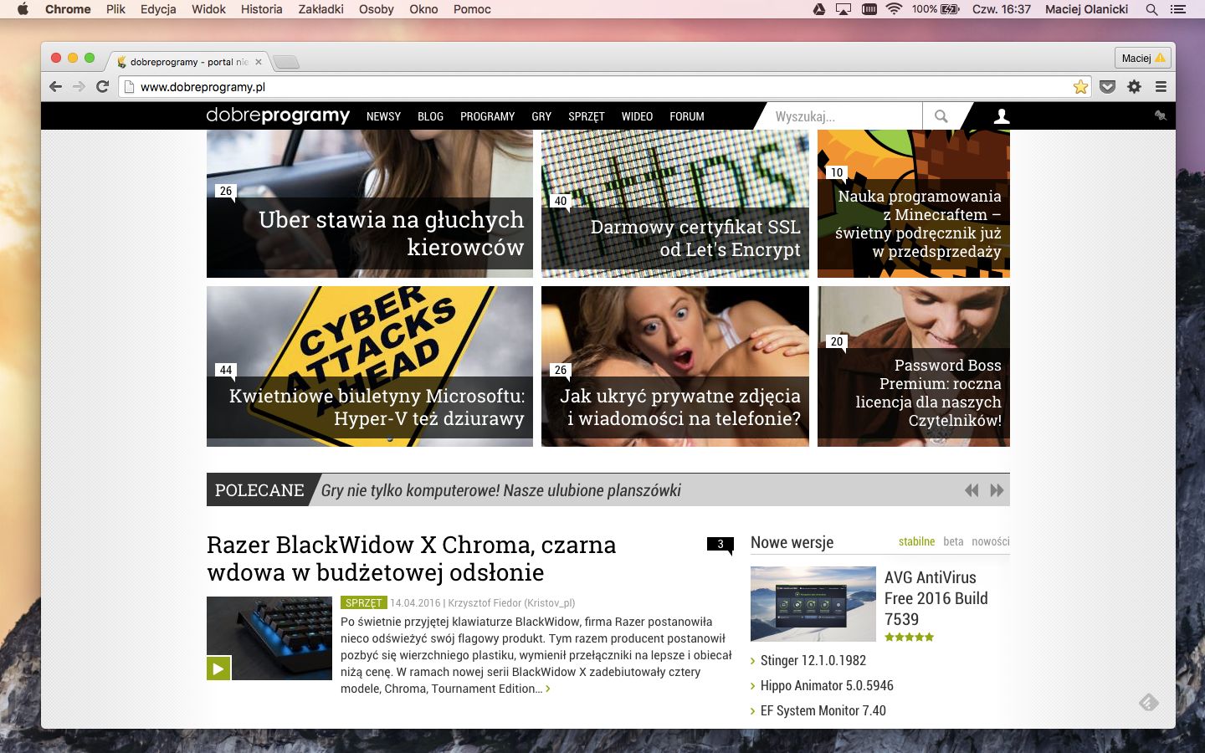Click the browser back arrow
The height and width of the screenshot is (753, 1205).
pyautogui.click(x=56, y=86)
